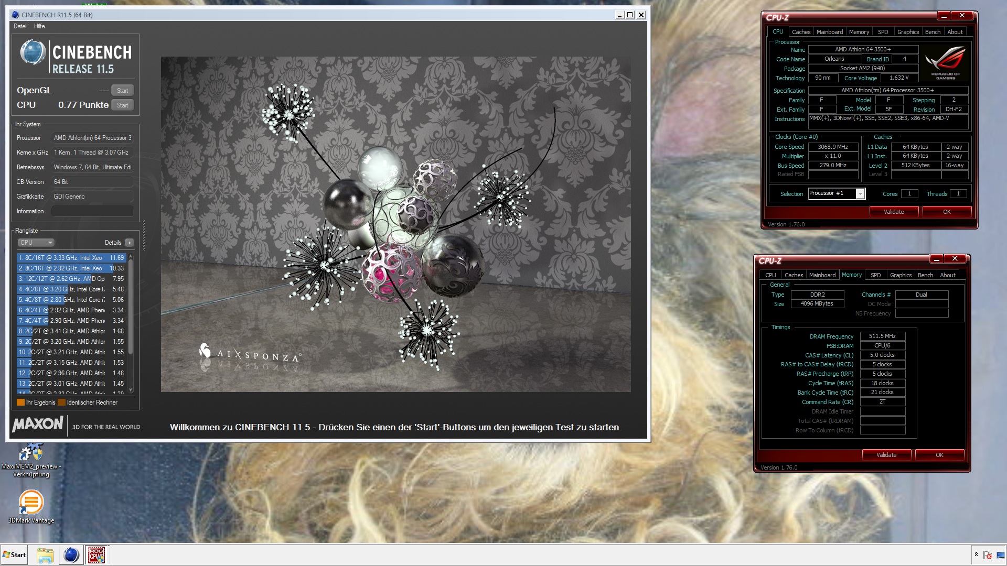
Task: Switch to Bench tab in lower CPU-Z
Action: [925, 275]
